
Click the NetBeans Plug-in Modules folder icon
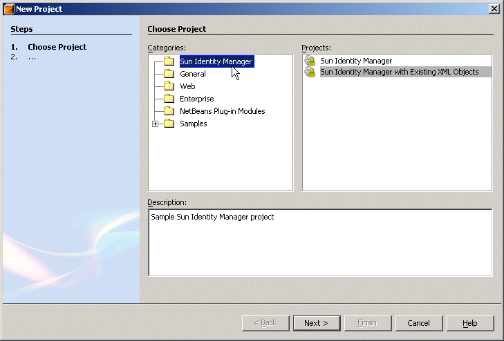click(x=169, y=111)
